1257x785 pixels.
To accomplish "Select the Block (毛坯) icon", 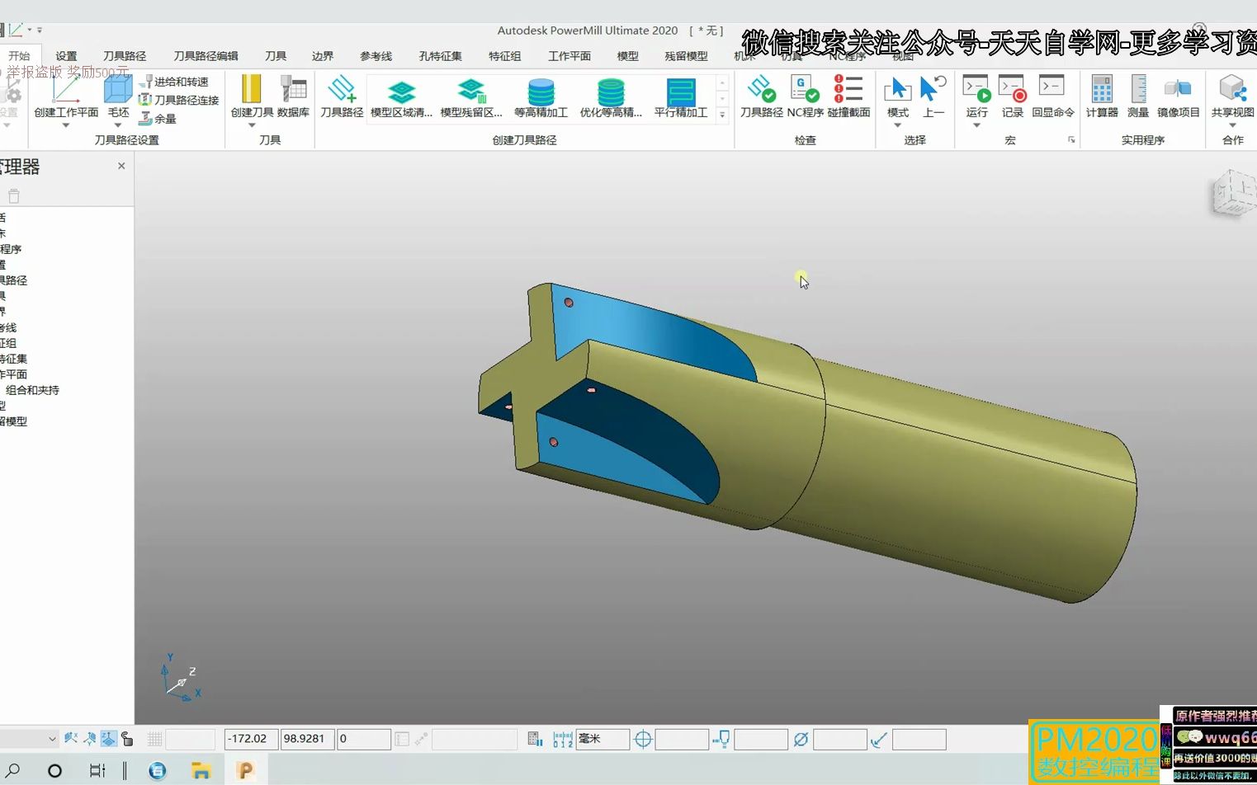I will click(x=118, y=89).
